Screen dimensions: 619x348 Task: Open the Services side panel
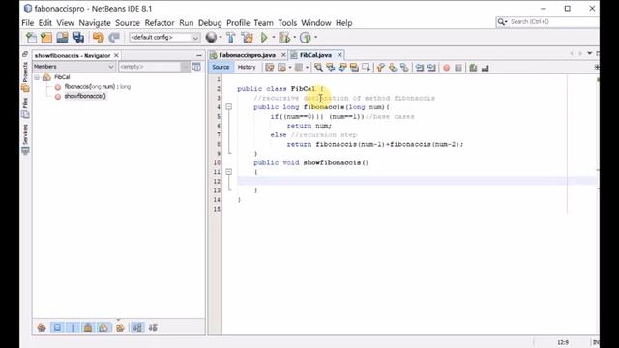[25, 138]
